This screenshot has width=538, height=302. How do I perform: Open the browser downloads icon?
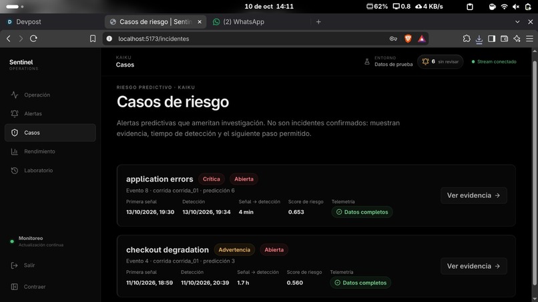479,39
